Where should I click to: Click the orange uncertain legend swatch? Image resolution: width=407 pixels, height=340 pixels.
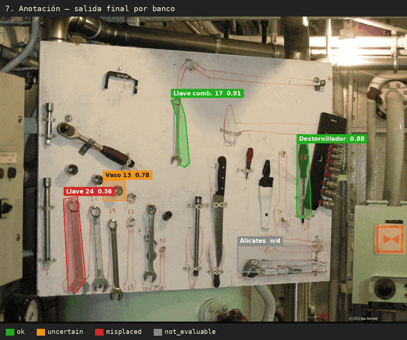(41, 332)
